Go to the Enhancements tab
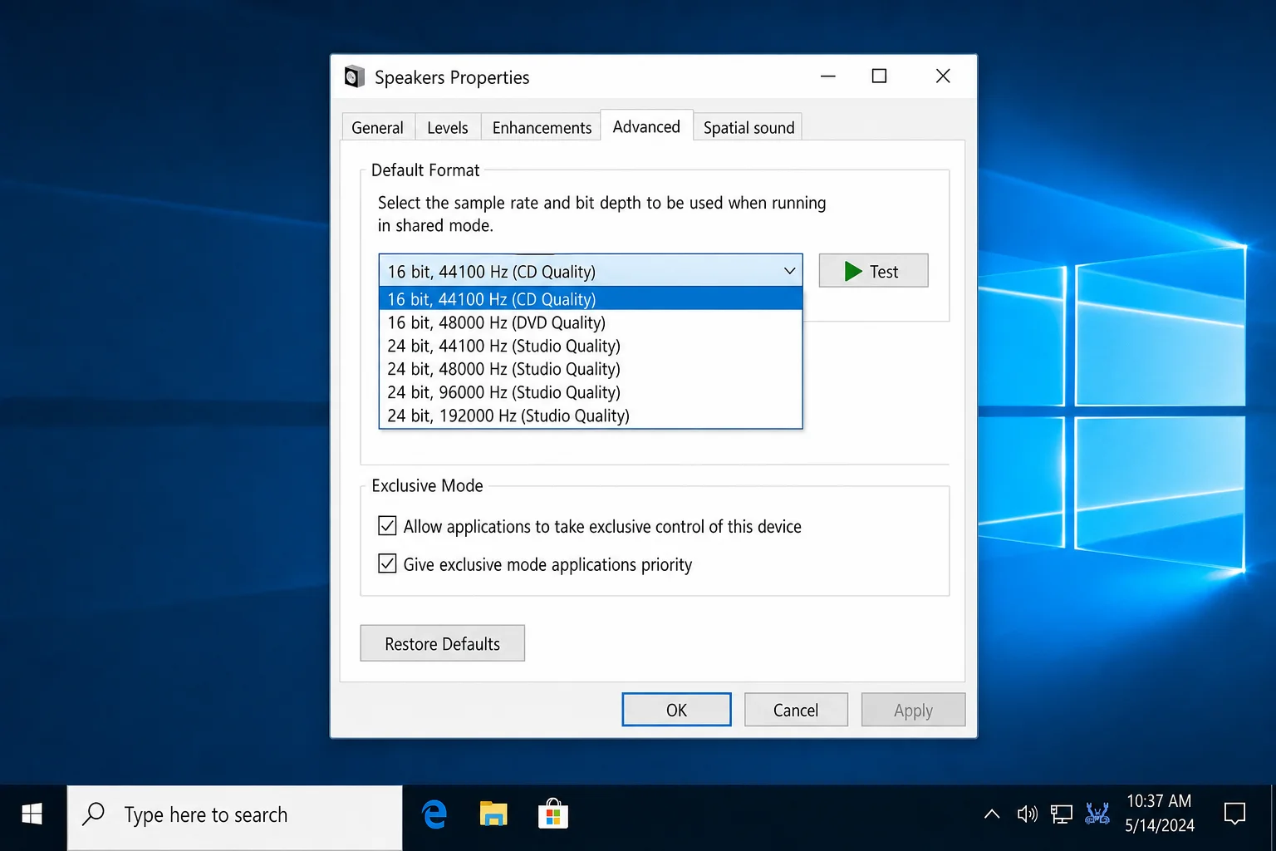This screenshot has height=851, width=1276. [x=542, y=127]
